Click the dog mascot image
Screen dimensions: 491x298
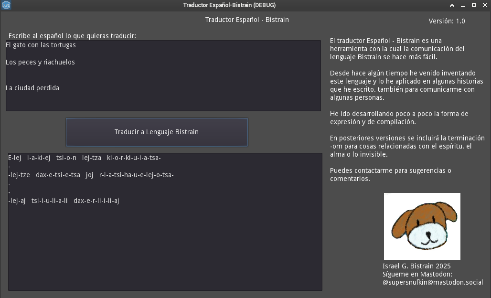[x=422, y=226]
